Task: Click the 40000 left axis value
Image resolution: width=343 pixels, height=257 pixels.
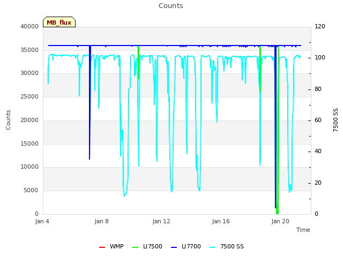Action: point(29,26)
